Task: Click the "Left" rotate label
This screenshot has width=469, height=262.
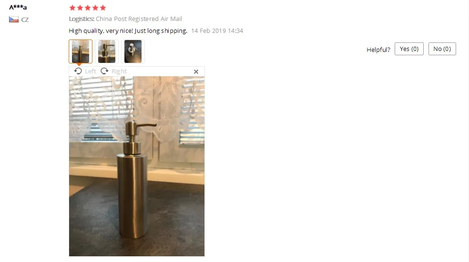Action: (91, 71)
